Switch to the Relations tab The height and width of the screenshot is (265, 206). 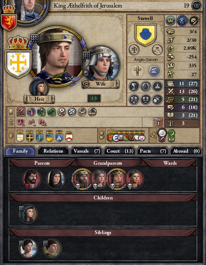pos(53,151)
